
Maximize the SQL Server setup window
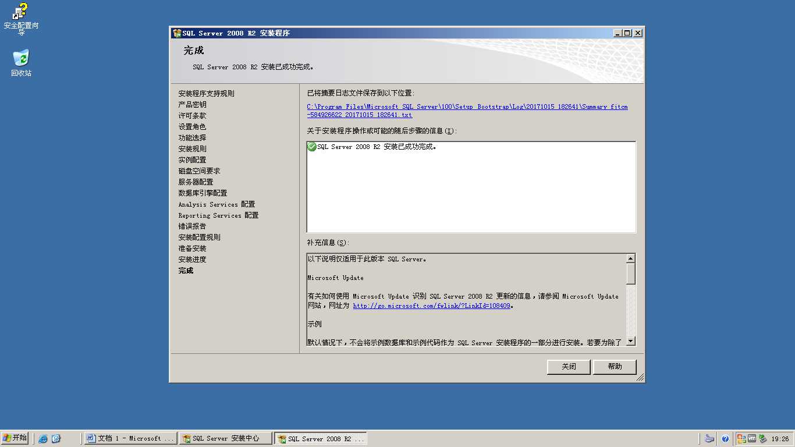(x=627, y=33)
